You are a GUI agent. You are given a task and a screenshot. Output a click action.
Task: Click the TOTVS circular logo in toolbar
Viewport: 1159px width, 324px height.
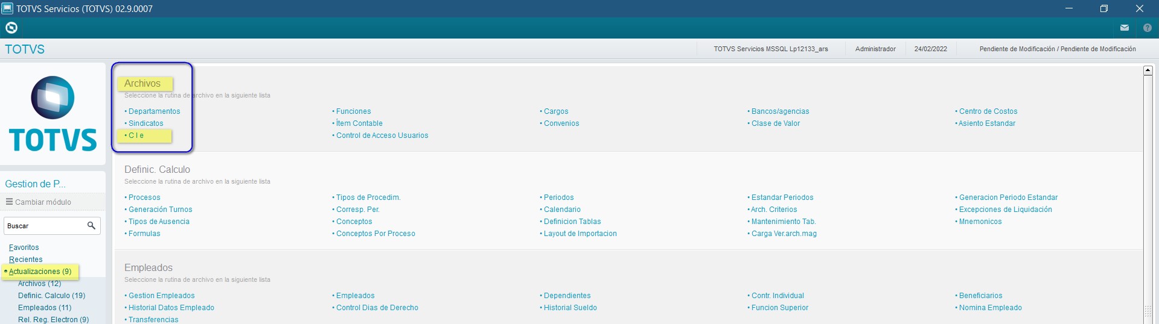click(11, 28)
